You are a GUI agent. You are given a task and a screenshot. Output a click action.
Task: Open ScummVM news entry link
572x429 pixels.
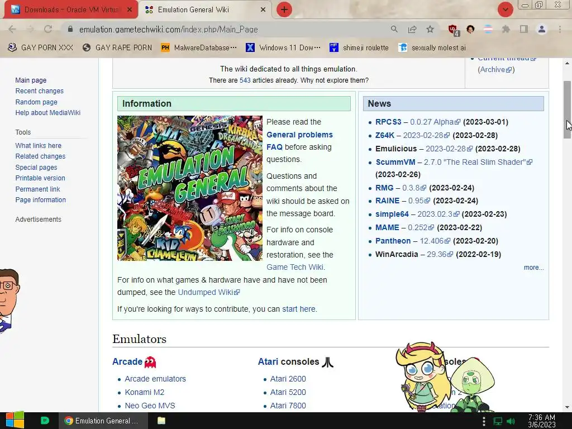click(395, 162)
